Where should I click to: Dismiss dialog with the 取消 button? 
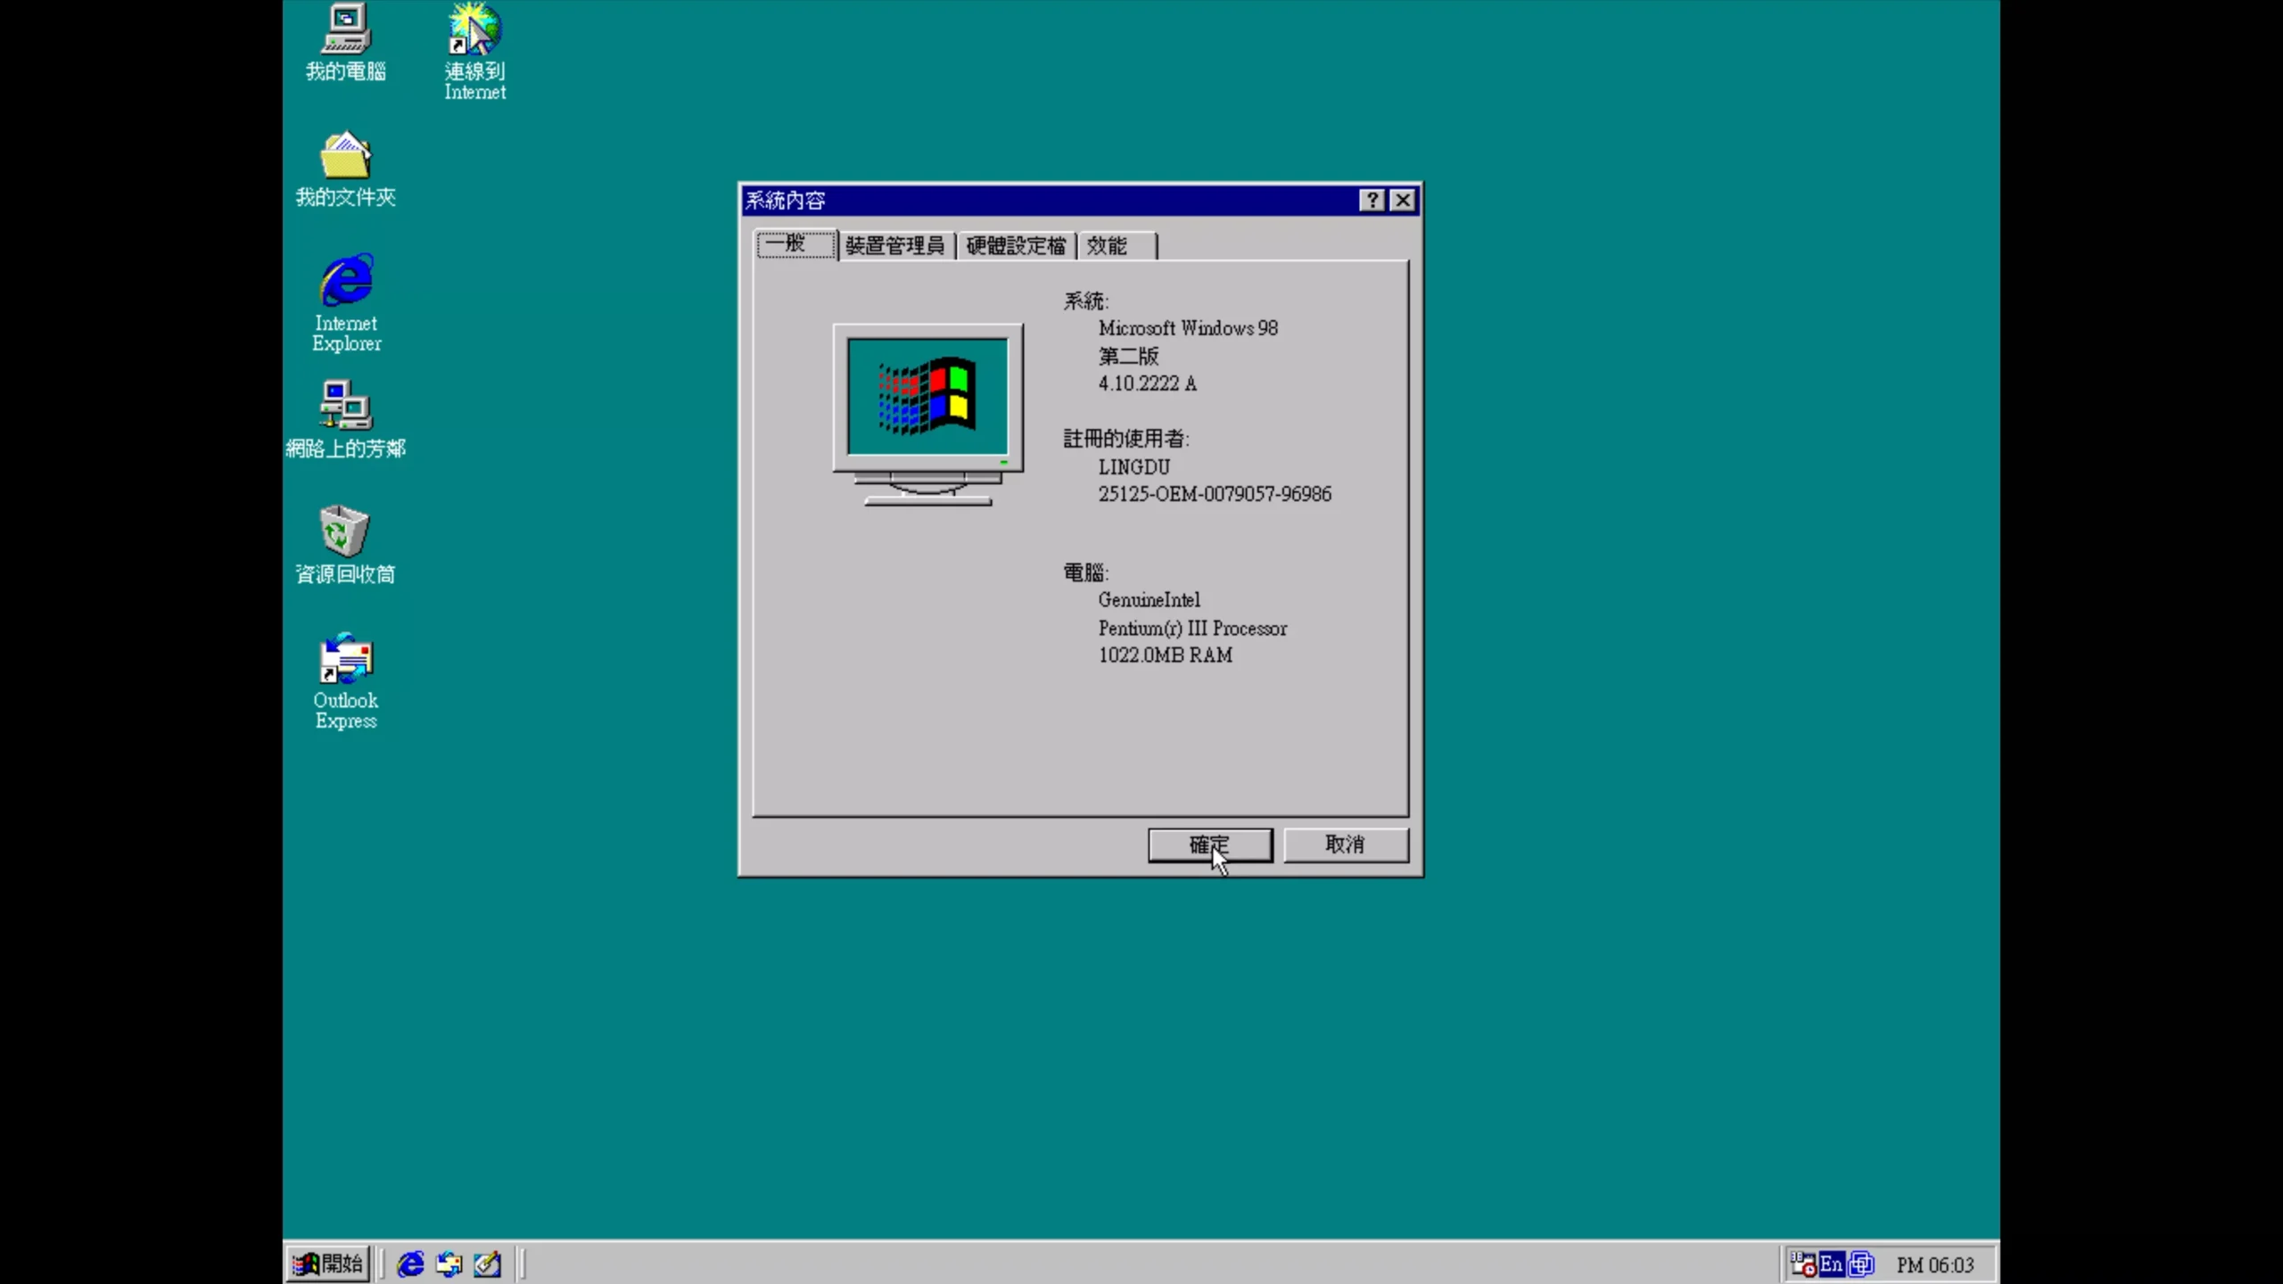pyautogui.click(x=1346, y=844)
